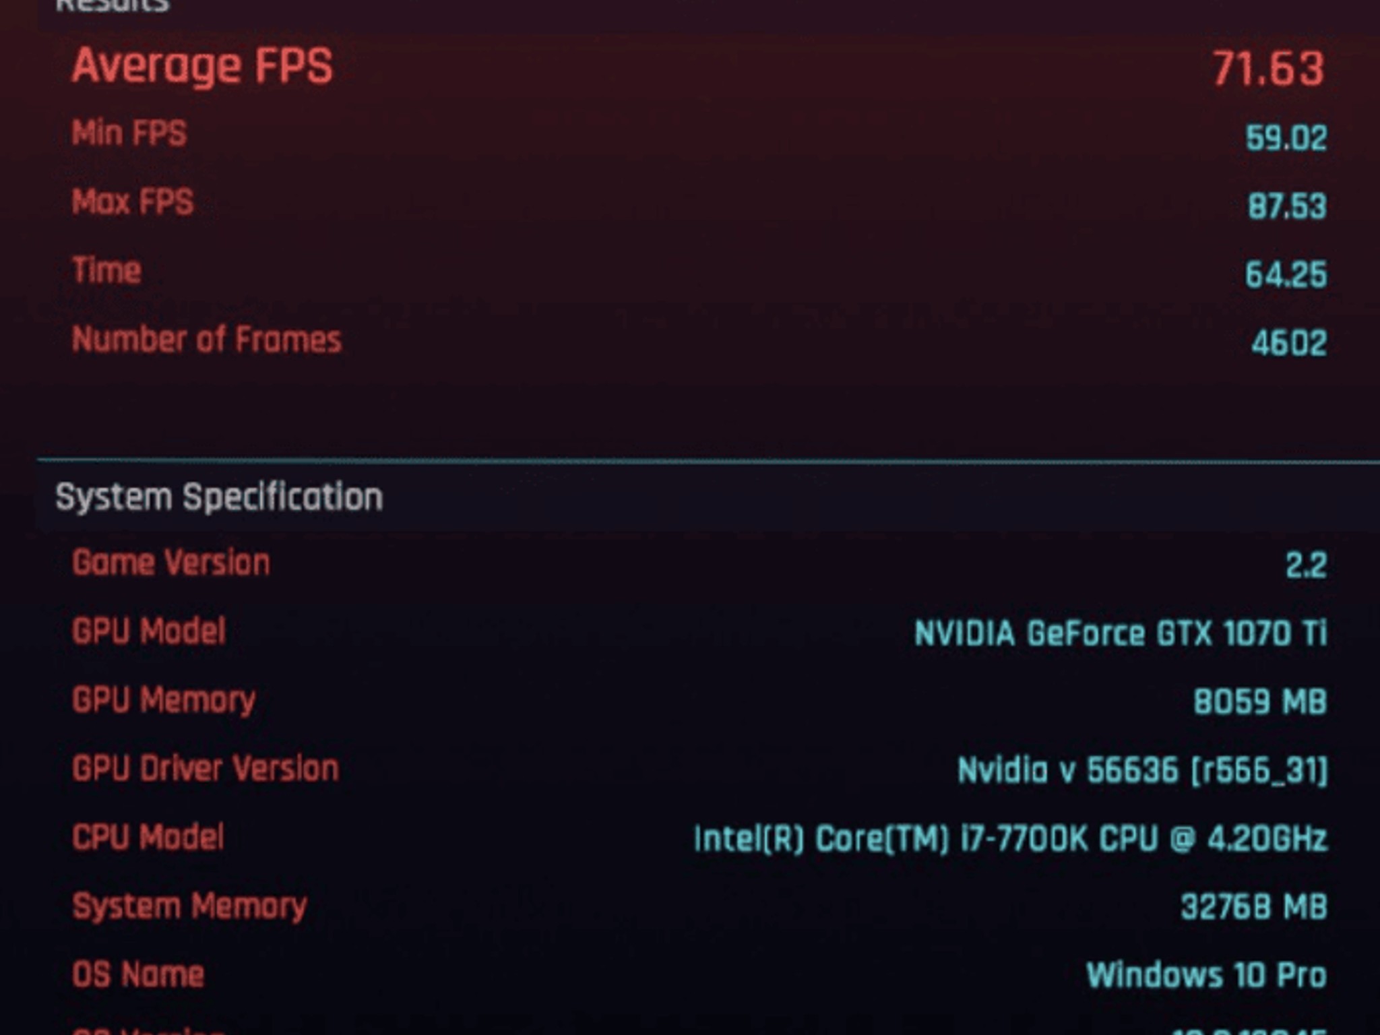Click the Nvidia v 56636 driver value
The image size is (1380, 1035).
pos(1143,771)
